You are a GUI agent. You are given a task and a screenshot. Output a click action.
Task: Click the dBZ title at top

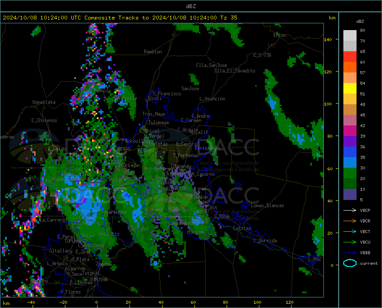click(191, 6)
